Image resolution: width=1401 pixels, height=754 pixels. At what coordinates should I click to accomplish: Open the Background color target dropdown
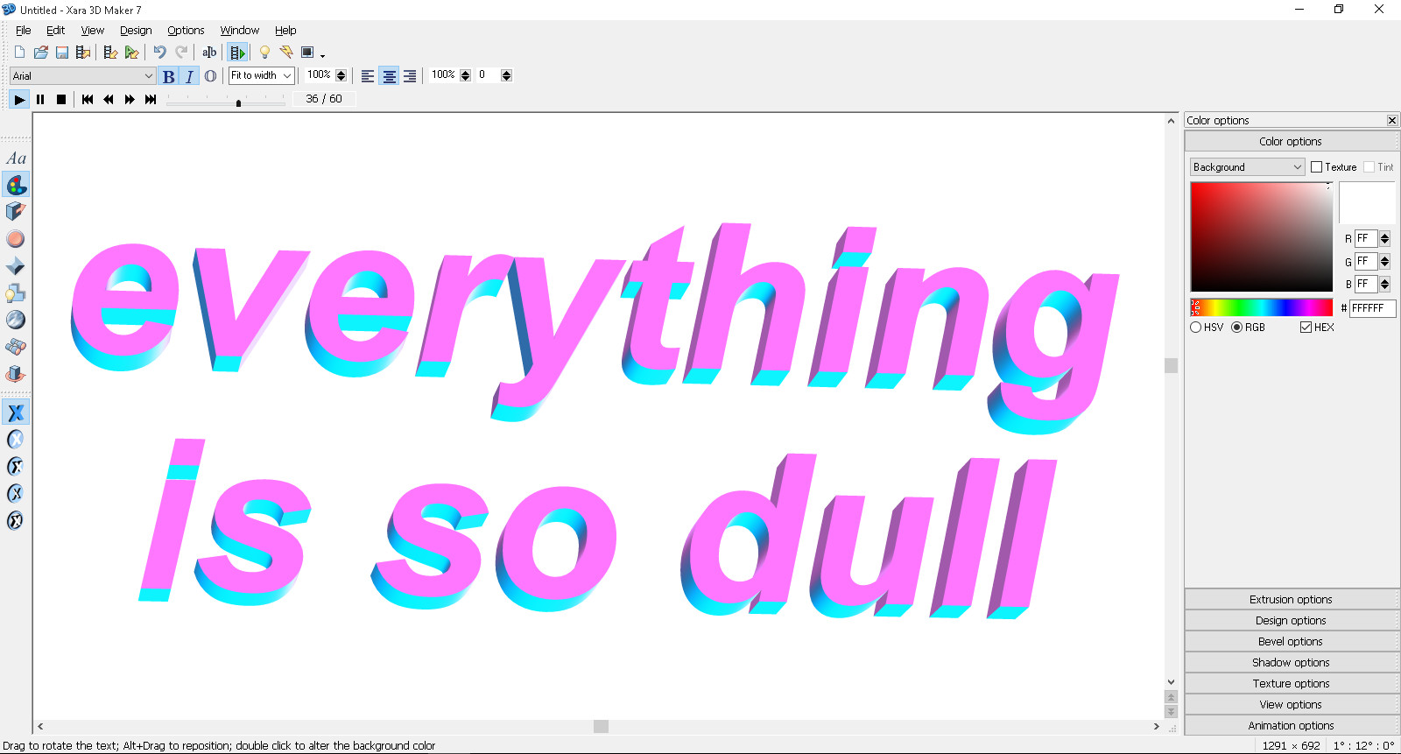click(1247, 167)
